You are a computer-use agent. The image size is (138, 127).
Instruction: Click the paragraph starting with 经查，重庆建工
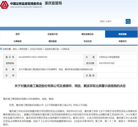click(x=49, y=105)
